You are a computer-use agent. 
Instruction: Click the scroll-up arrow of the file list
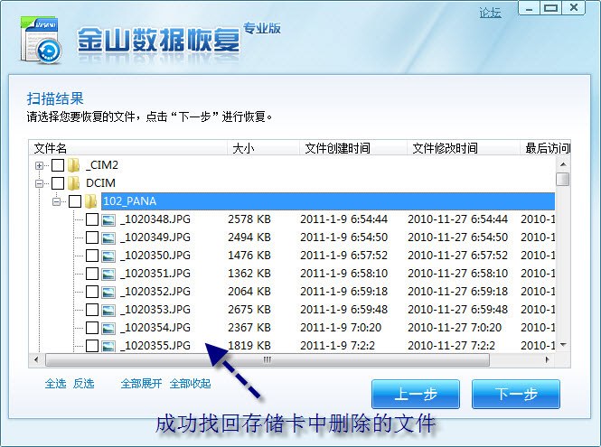(x=563, y=164)
